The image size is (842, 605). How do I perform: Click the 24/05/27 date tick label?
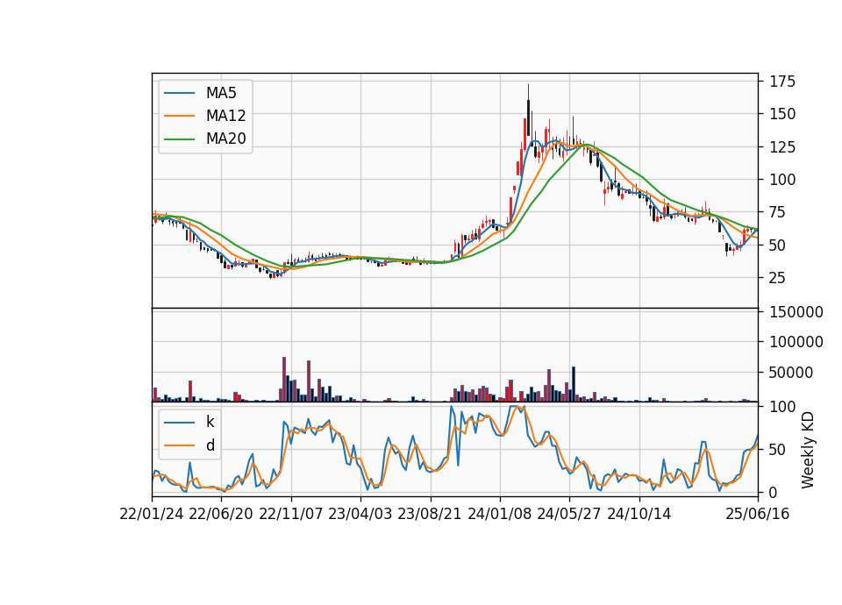(569, 514)
